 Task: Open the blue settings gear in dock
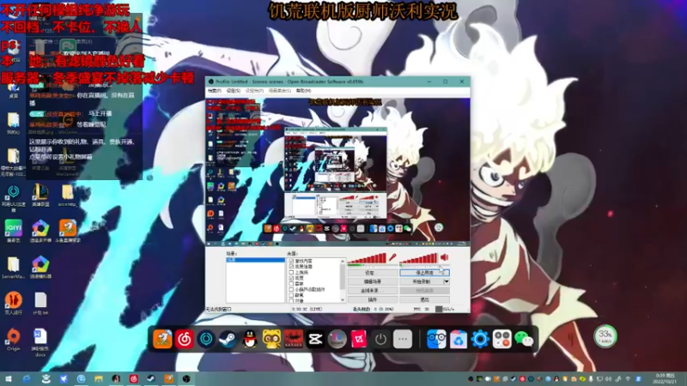[x=480, y=339]
